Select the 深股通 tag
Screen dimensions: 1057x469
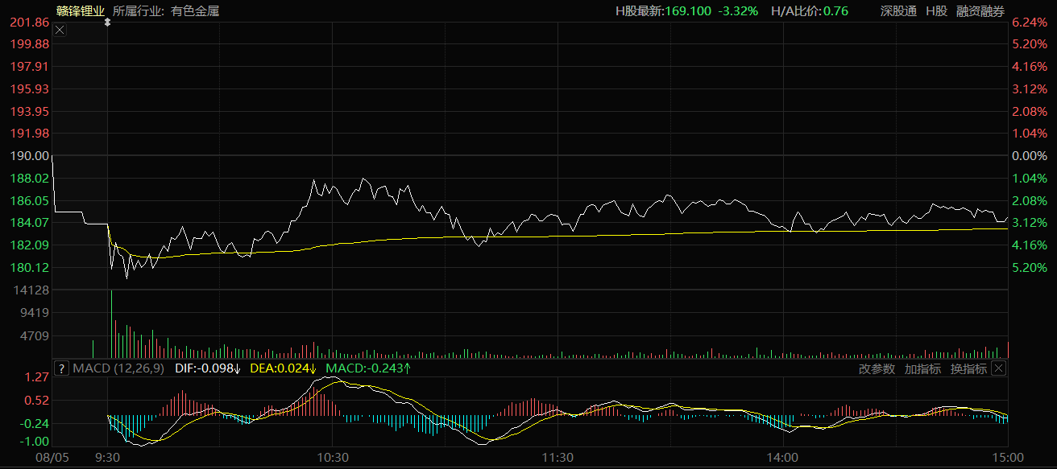click(x=898, y=11)
